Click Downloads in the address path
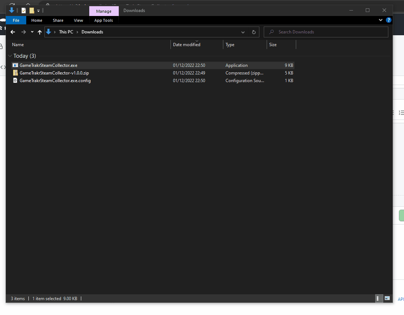The width and height of the screenshot is (404, 315). click(x=92, y=32)
